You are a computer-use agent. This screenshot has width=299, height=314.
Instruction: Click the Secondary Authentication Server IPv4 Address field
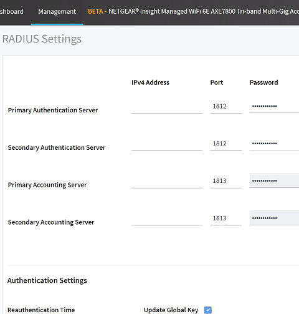pos(167,144)
